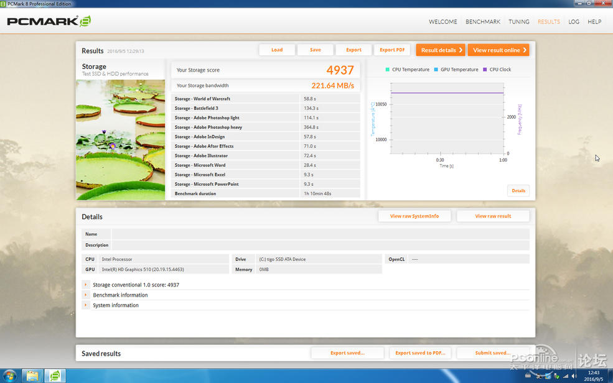Expand the System information section

click(86, 305)
